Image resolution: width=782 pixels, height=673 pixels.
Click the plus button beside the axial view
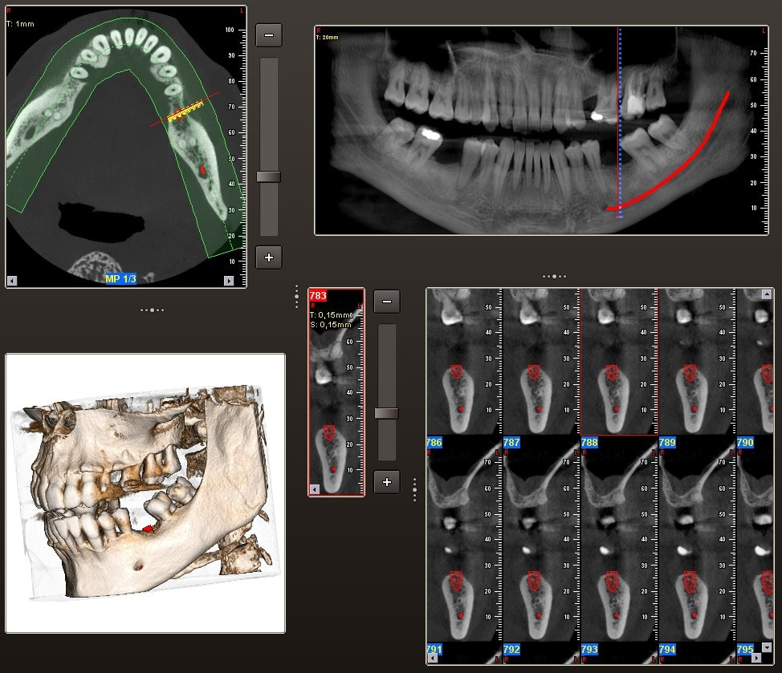[268, 257]
